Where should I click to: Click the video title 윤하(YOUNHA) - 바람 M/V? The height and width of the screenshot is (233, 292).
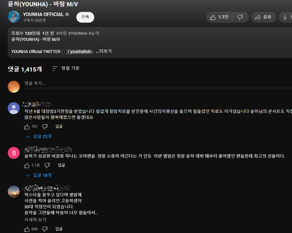tap(43, 4)
